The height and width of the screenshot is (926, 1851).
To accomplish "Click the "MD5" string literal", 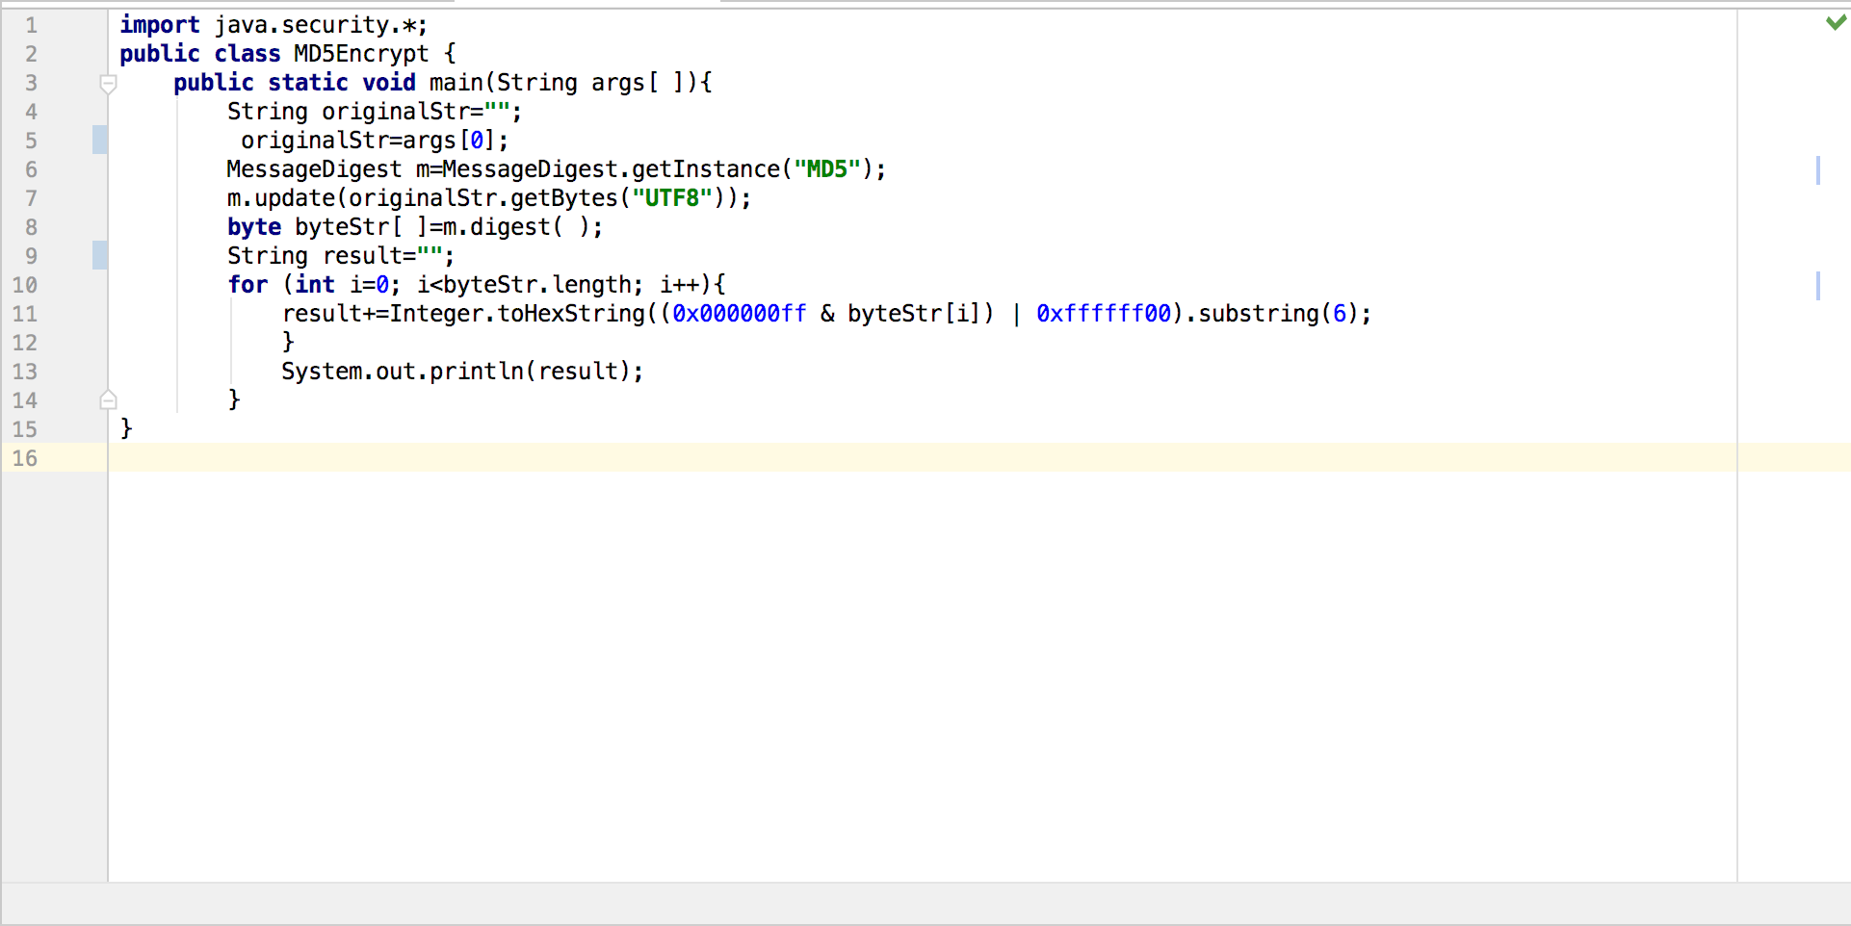I will point(826,169).
